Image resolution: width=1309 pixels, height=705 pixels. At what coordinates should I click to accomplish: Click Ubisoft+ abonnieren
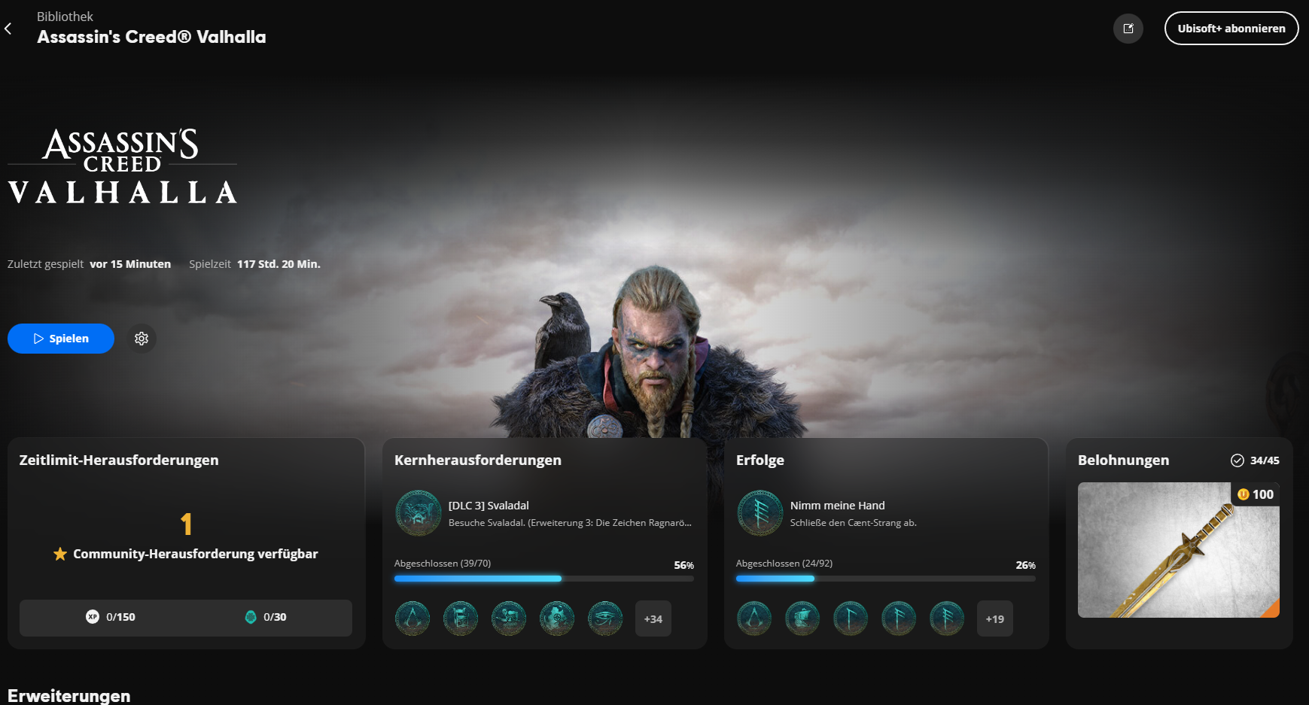1231,28
